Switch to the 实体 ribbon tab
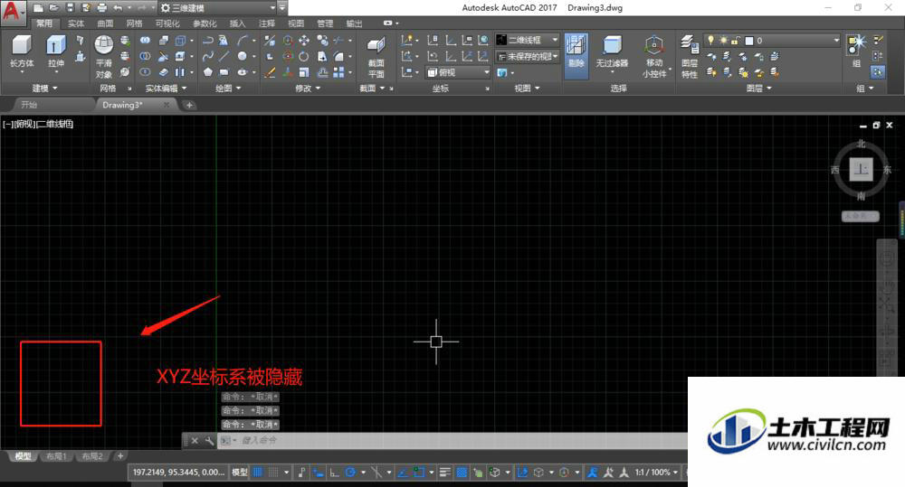 (x=76, y=23)
